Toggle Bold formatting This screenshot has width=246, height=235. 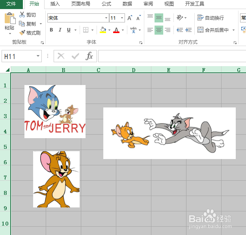tap(51, 30)
